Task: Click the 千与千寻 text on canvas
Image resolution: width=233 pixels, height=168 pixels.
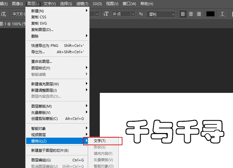Action: (x=175, y=132)
